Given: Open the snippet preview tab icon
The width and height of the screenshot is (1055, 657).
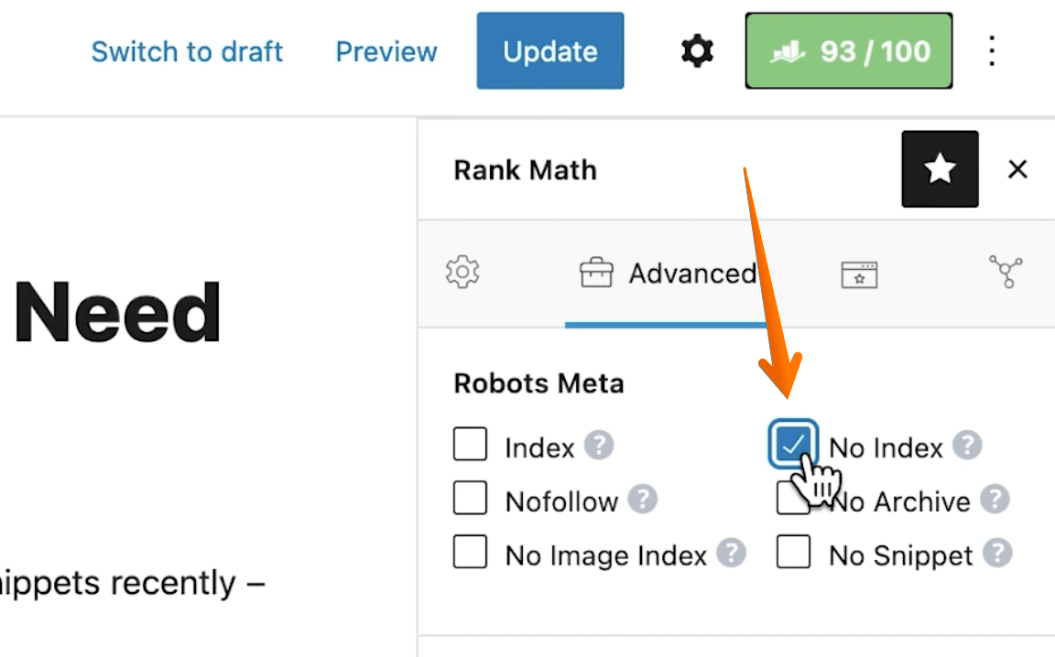Looking at the screenshot, I should pos(858,272).
